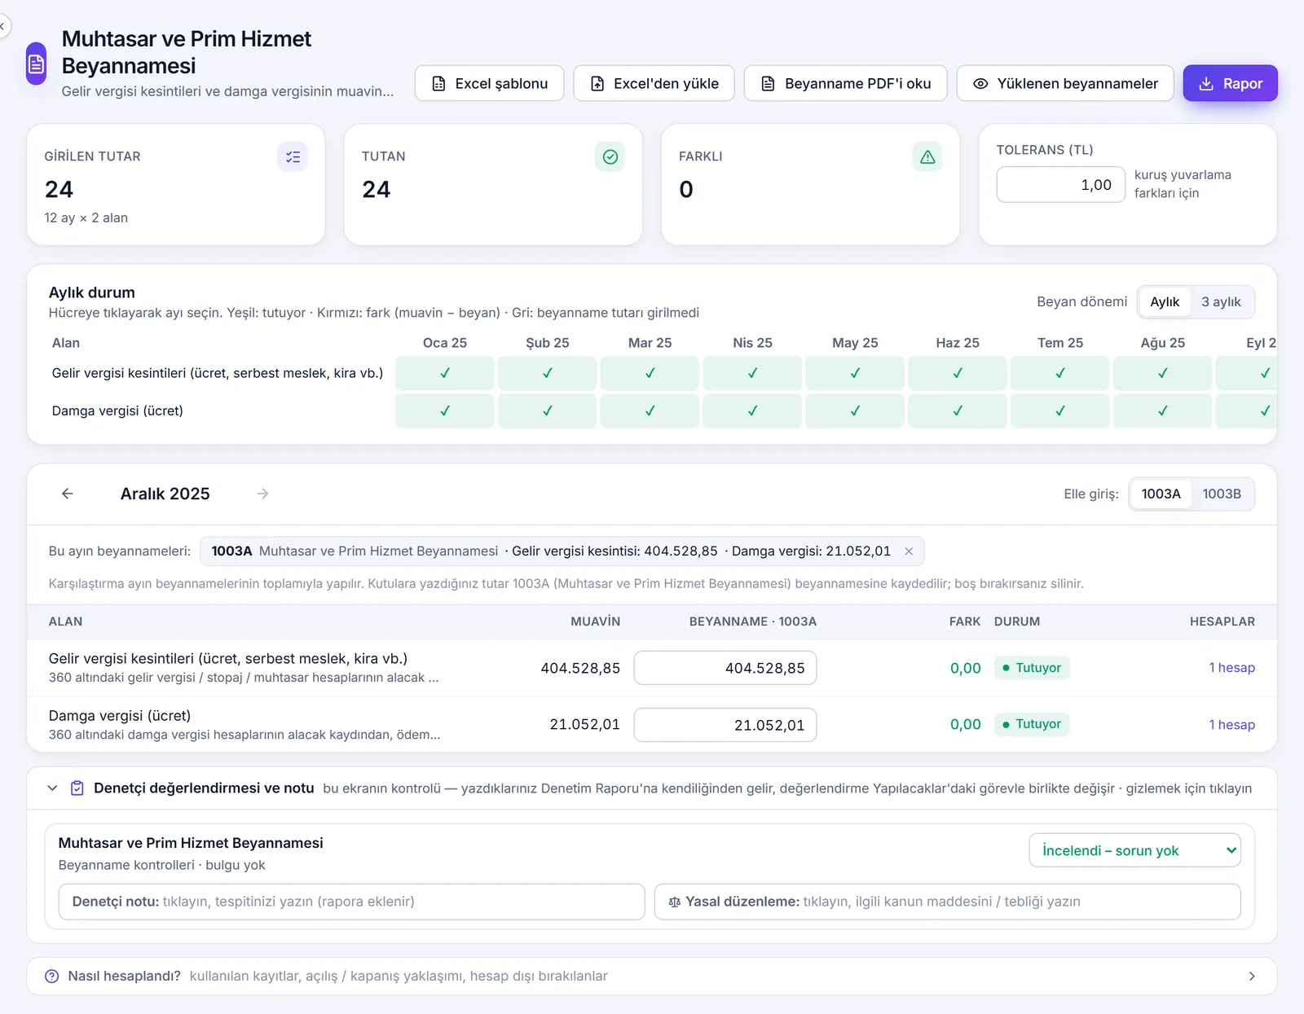Screen dimensions: 1304x1014
Task: Show Yüklenen beyannameler list
Action: coord(1064,83)
